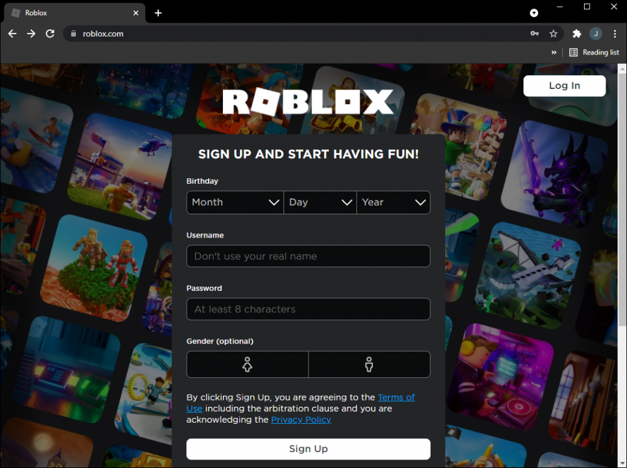Go back with the browser back arrow
This screenshot has width=627, height=468.
pos(12,34)
